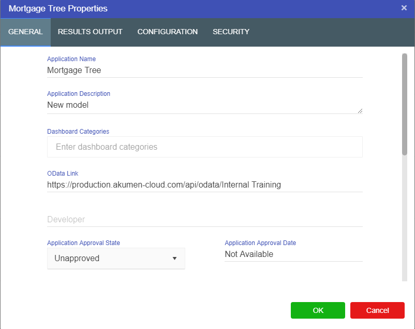This screenshot has width=415, height=329.
Task: Open the Results Output tab
Action: (90, 32)
